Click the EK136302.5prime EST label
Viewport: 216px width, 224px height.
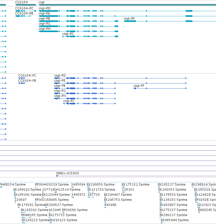pyautogui.click(x=35, y=210)
